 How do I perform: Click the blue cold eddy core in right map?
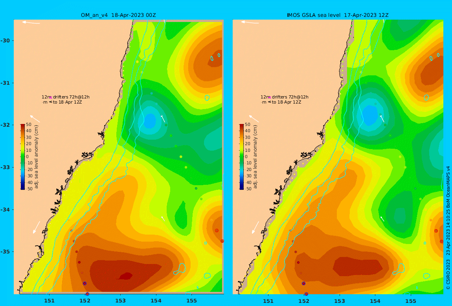370,115
